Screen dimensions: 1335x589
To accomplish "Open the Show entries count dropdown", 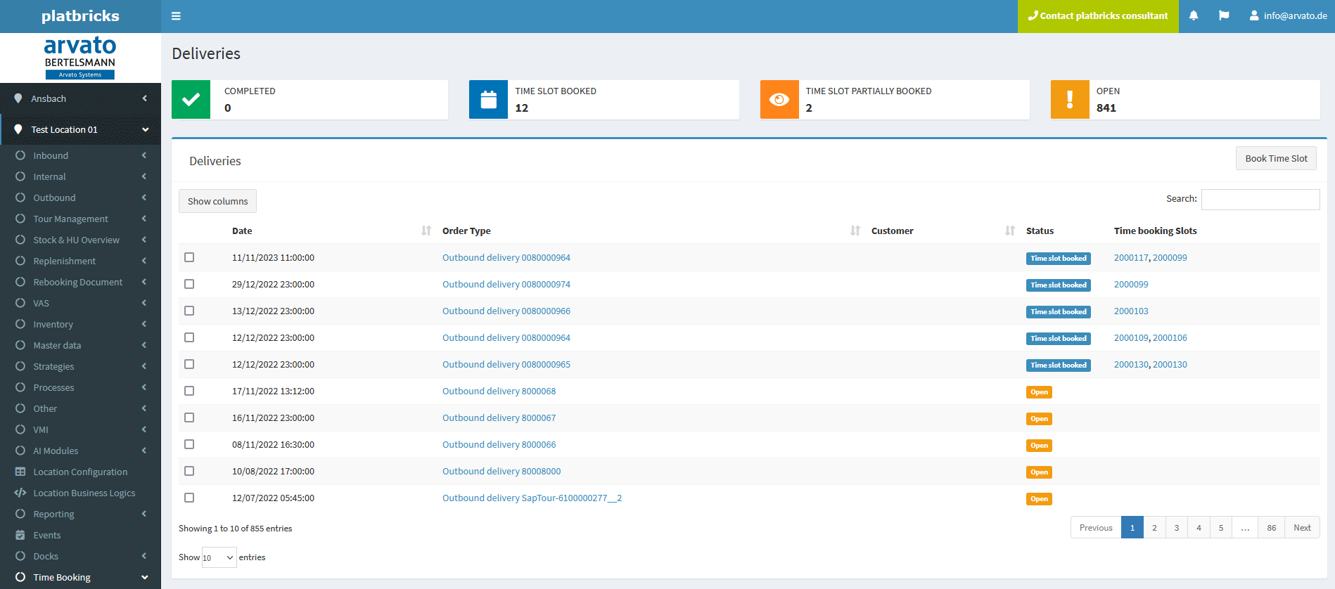I will [219, 557].
